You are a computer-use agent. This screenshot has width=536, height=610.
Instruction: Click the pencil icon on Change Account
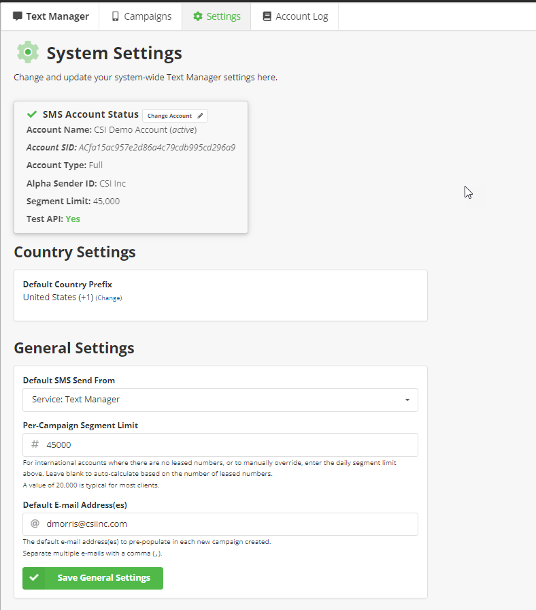(200, 116)
